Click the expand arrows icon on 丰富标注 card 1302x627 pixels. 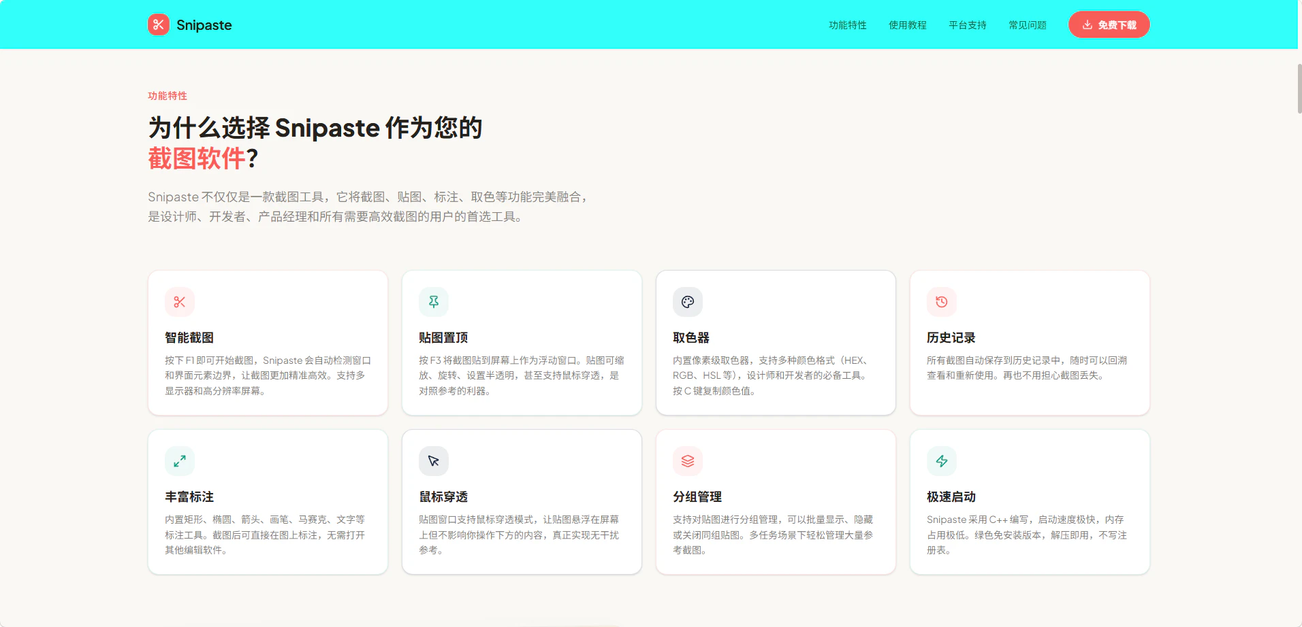[x=180, y=461]
